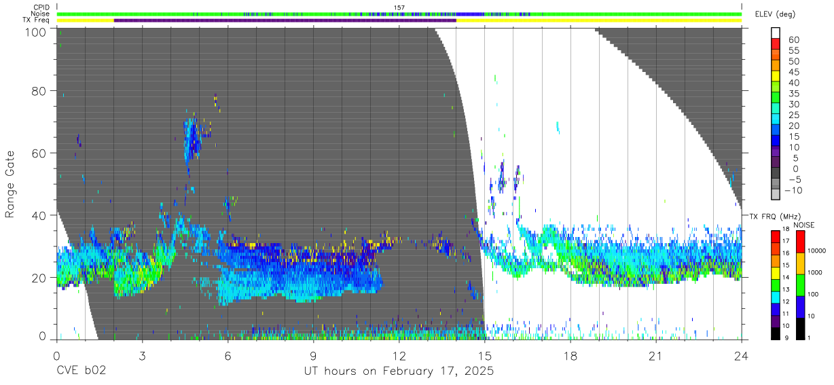Click the 18 tick on the UT hours axis

click(570, 356)
